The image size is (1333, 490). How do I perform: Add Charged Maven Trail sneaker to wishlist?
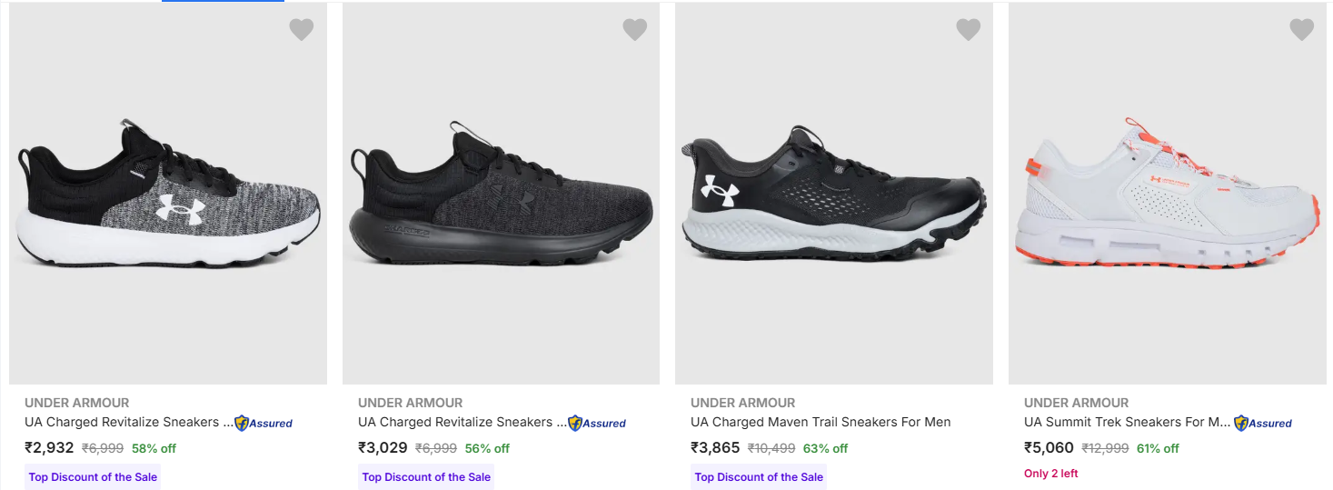[968, 30]
